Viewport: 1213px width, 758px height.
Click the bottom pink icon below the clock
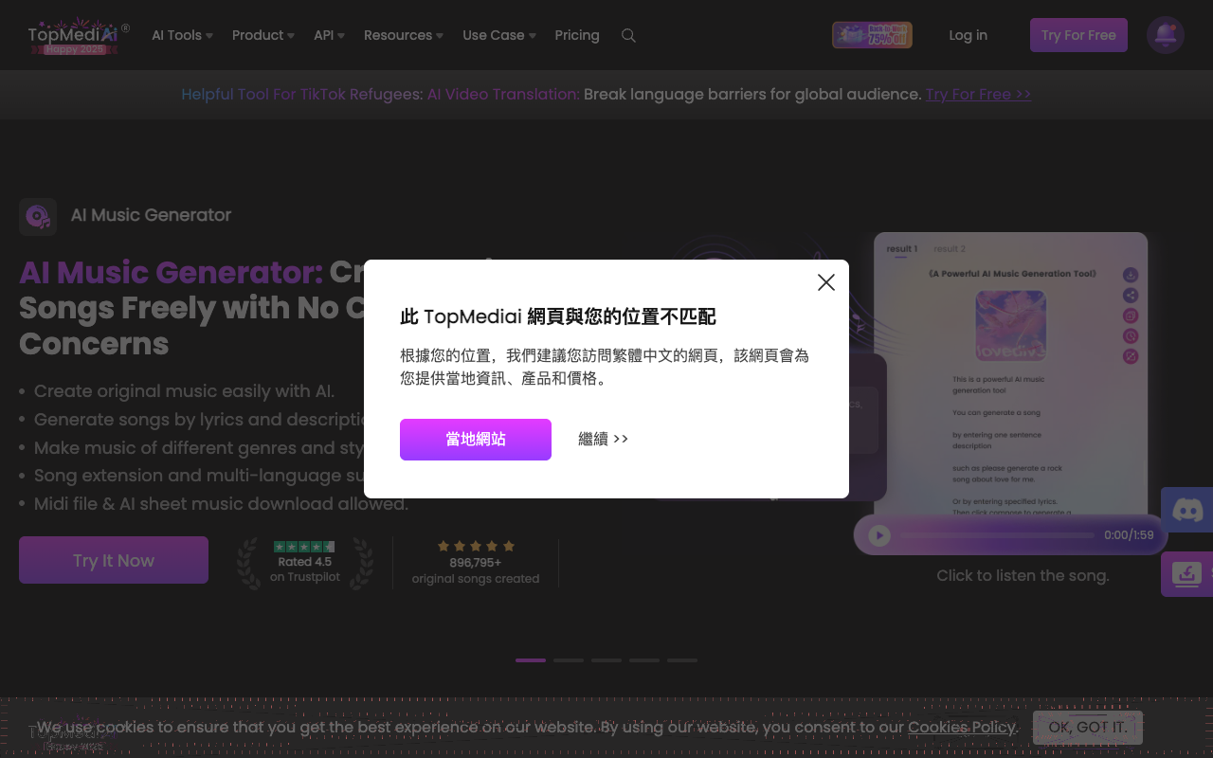coord(1131,356)
